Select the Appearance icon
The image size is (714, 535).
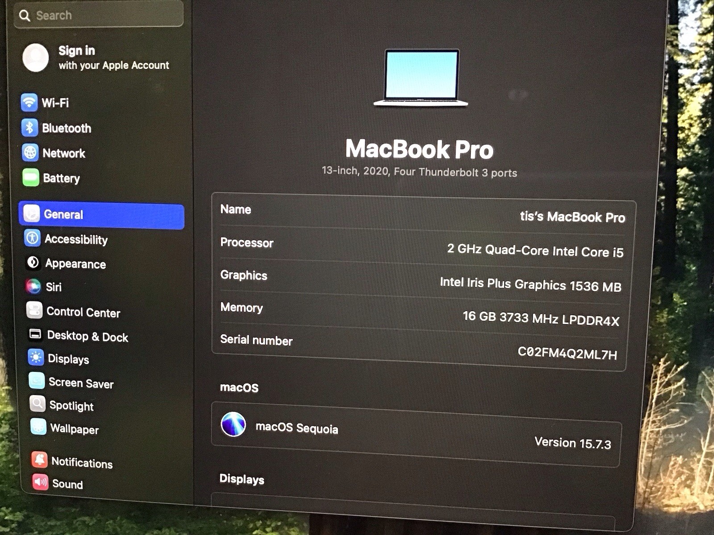click(x=33, y=262)
